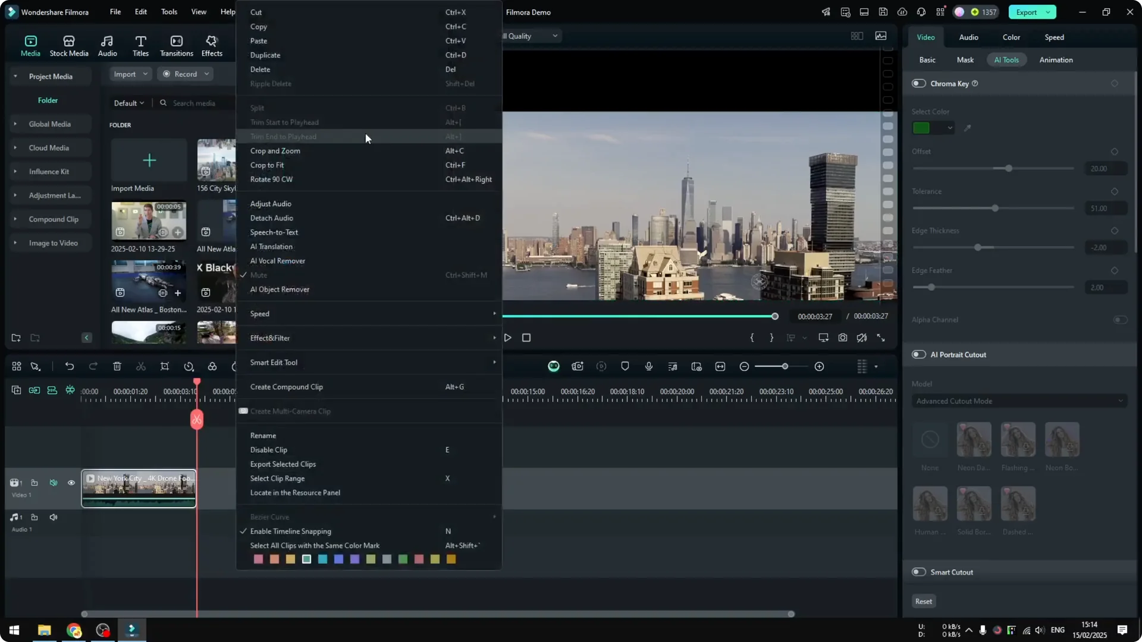
Task: Select the New York City drone clip thumbnail
Action: click(x=139, y=489)
